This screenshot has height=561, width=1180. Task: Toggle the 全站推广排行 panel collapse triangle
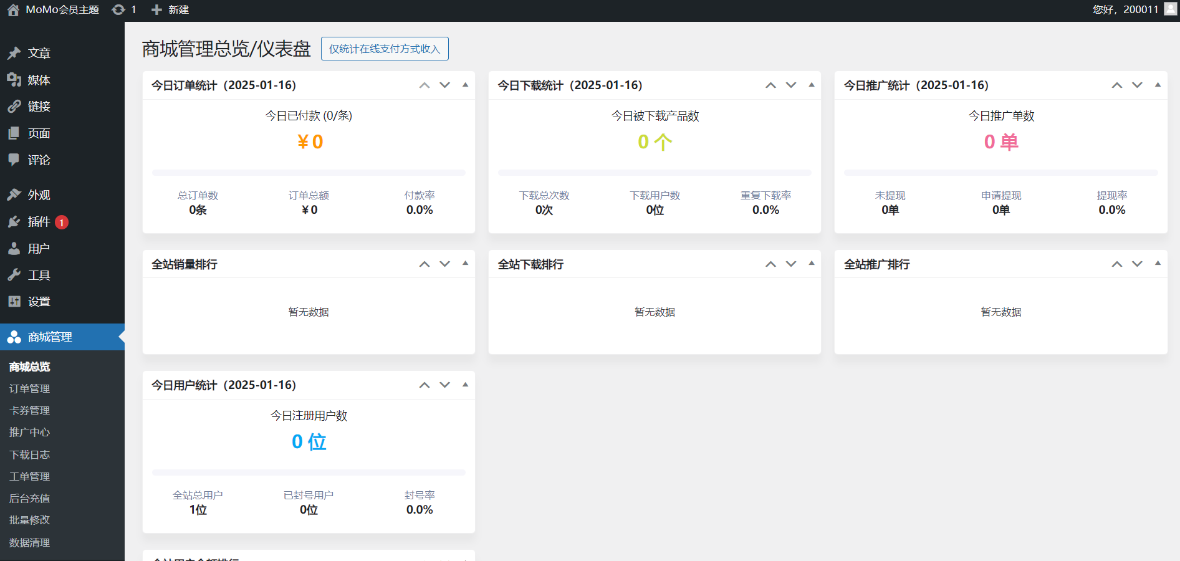tap(1158, 264)
